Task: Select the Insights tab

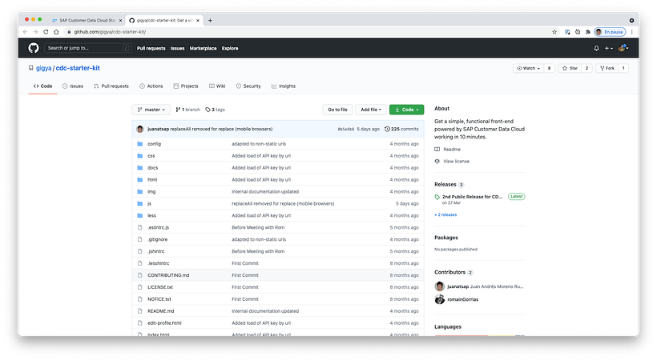Action: pyautogui.click(x=284, y=86)
